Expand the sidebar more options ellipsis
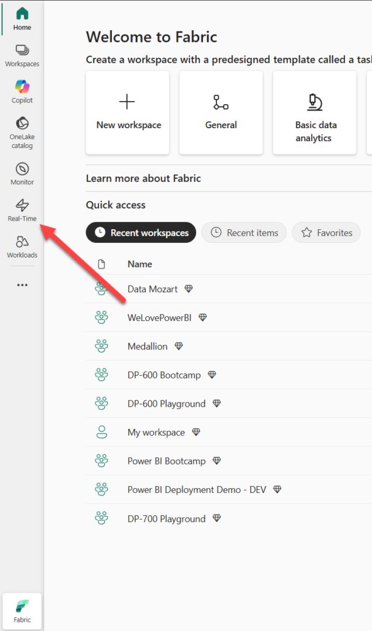Screen dimensions: 372x631 22,285
